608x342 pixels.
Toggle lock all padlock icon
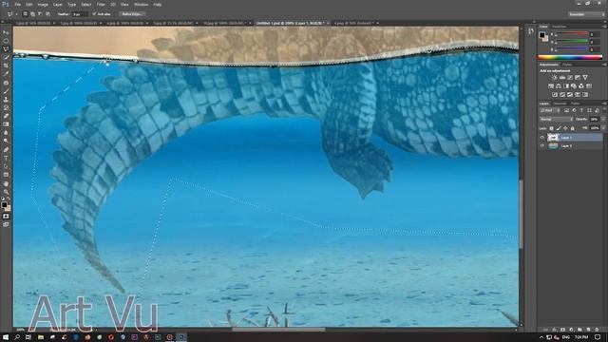click(x=572, y=128)
